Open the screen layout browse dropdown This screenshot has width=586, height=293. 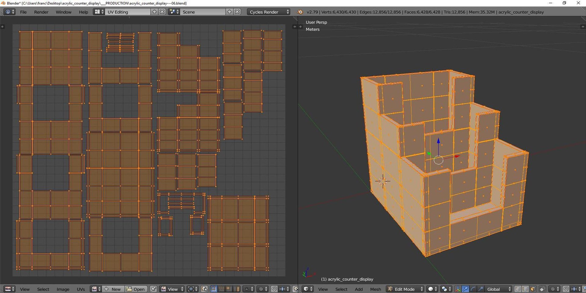click(x=99, y=12)
